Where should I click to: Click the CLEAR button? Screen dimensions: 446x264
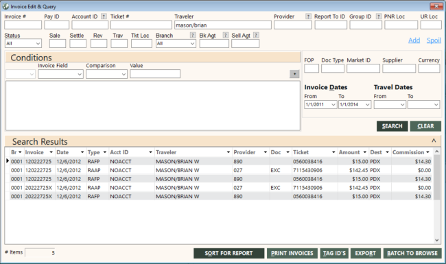425,126
